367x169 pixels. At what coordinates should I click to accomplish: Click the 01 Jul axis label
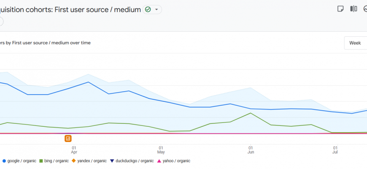click(335, 150)
